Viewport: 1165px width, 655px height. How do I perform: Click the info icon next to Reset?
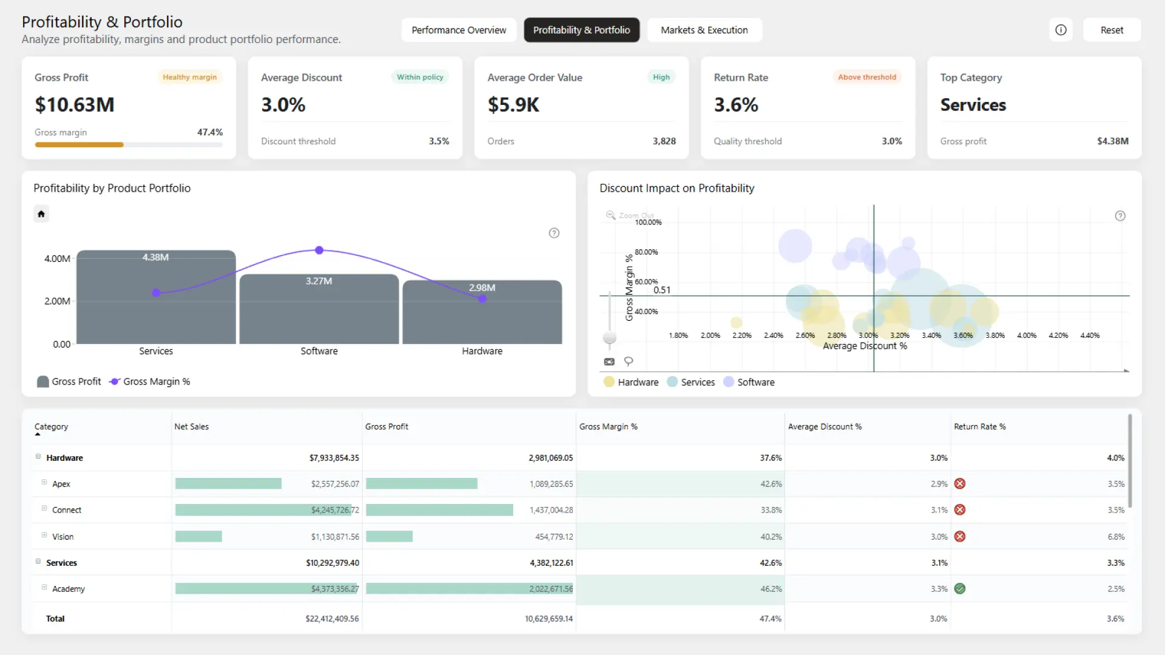(x=1061, y=30)
